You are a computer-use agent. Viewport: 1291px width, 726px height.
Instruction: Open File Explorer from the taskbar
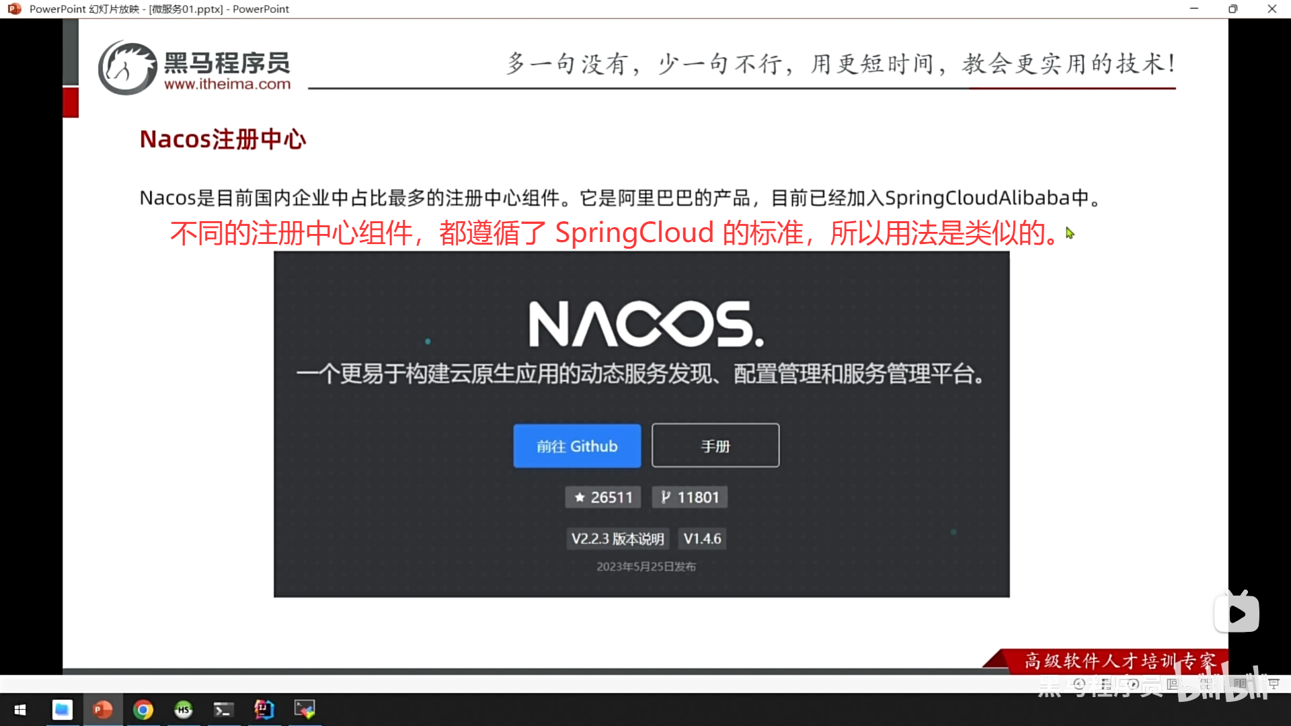(62, 710)
